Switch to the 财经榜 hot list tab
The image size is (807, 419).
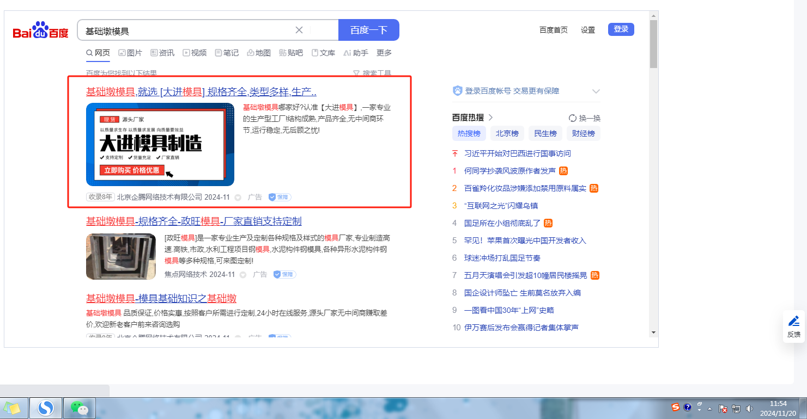point(583,133)
